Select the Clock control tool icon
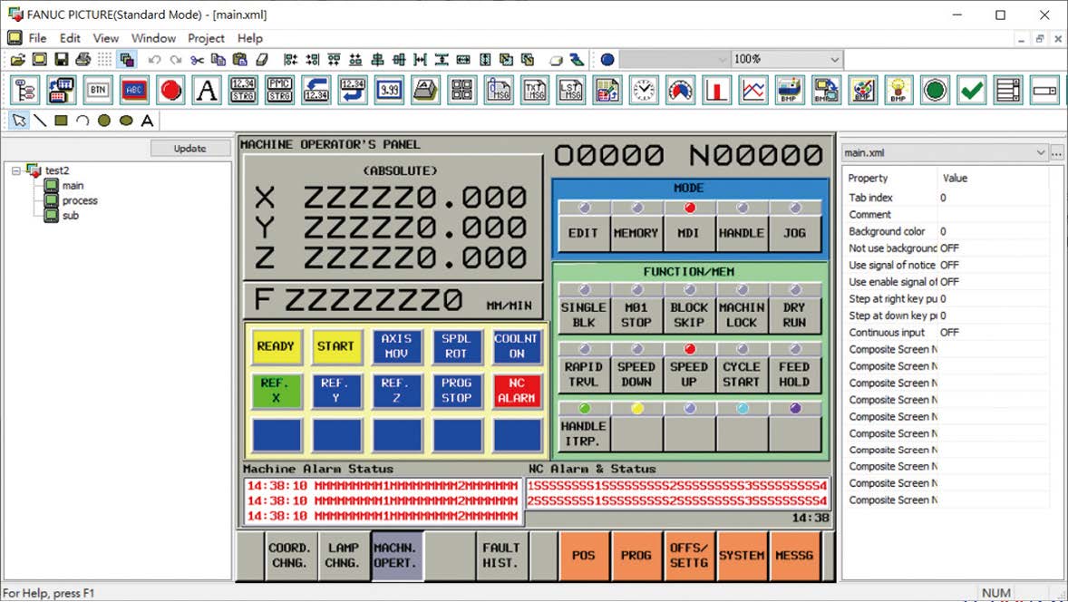Viewport: 1068px width, 602px height. click(644, 90)
